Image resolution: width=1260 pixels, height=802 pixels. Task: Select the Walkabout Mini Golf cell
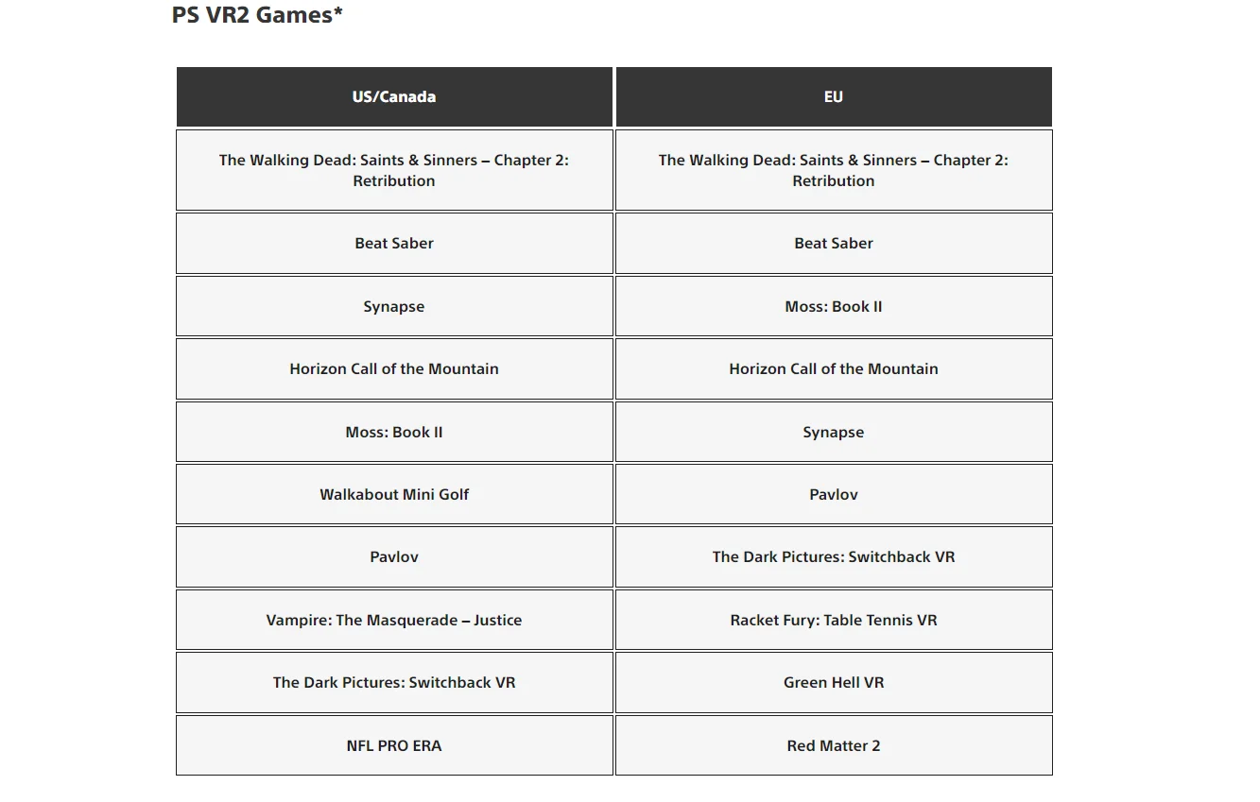click(394, 494)
